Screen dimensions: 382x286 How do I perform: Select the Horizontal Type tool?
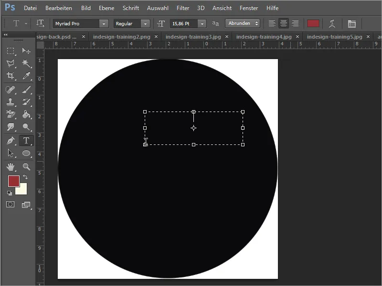point(26,141)
